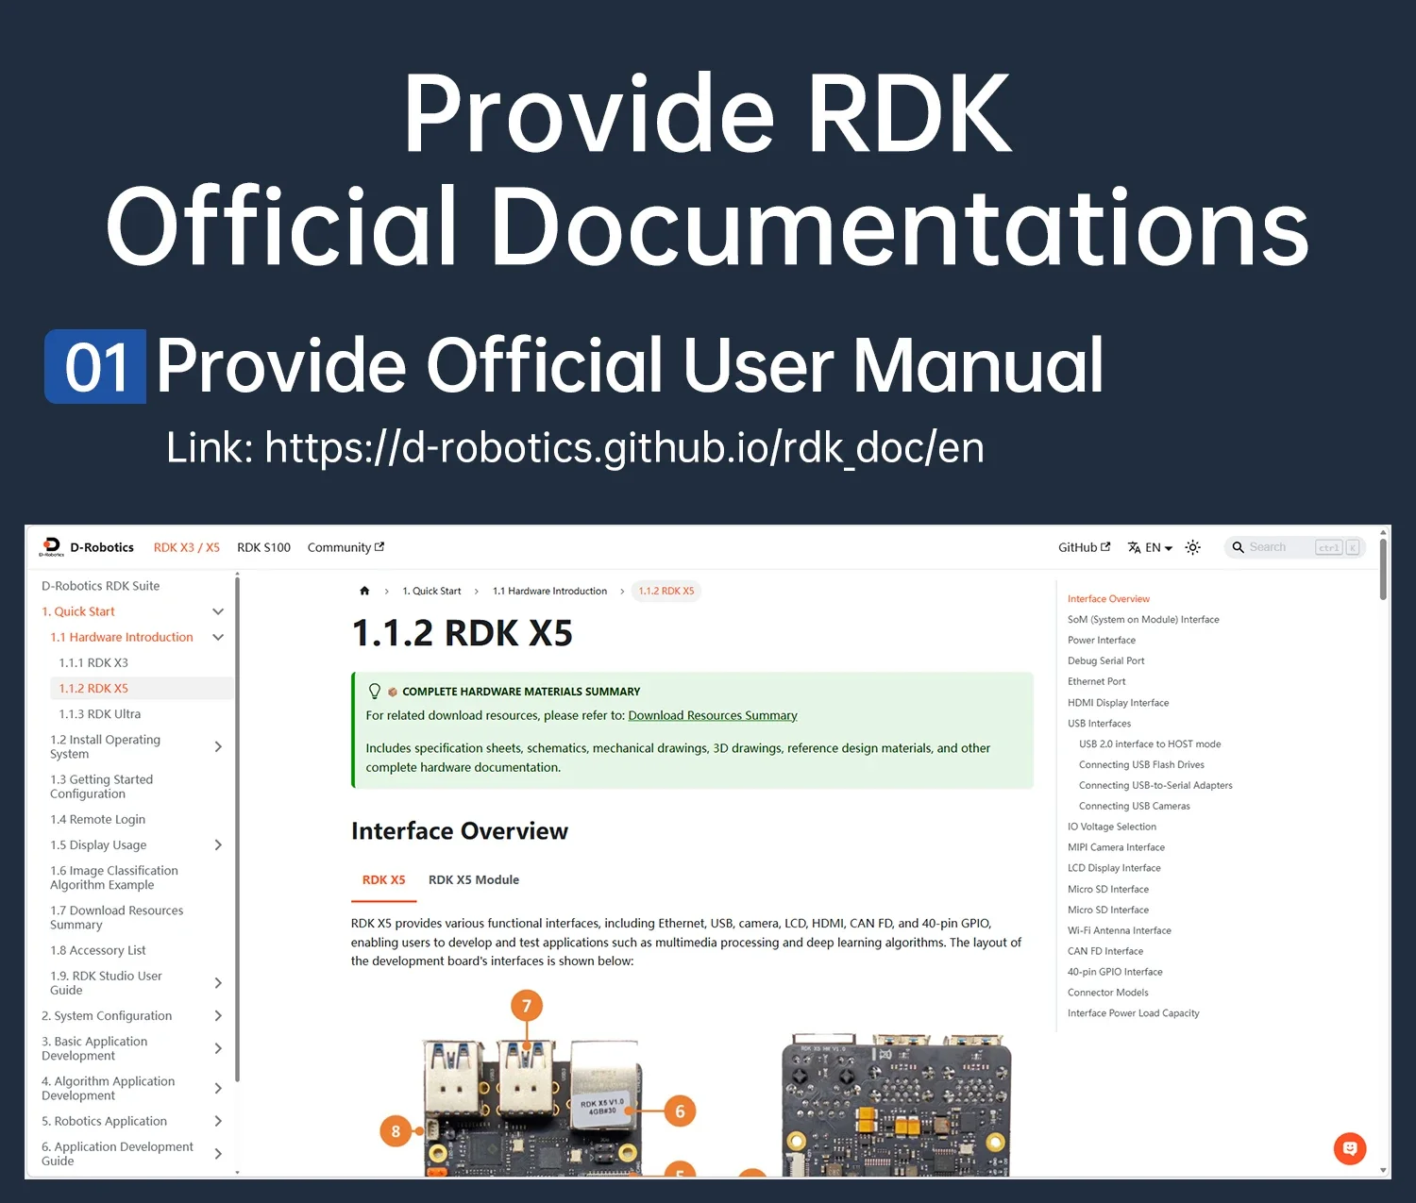The height and width of the screenshot is (1203, 1416).
Task: Open 1.7 Download Resources Summary page
Action: pos(116,917)
